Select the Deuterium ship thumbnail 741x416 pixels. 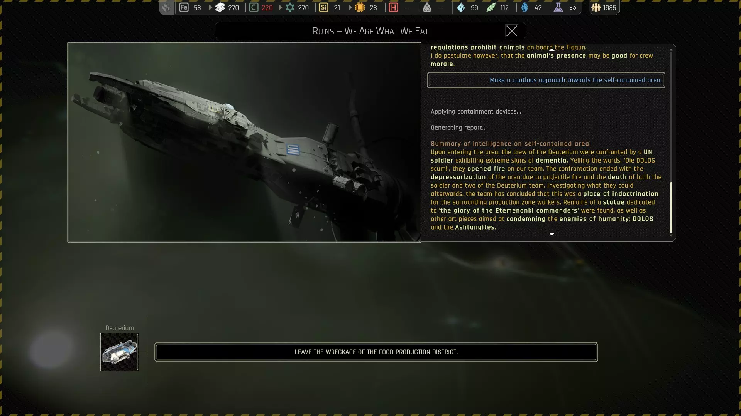(120, 352)
